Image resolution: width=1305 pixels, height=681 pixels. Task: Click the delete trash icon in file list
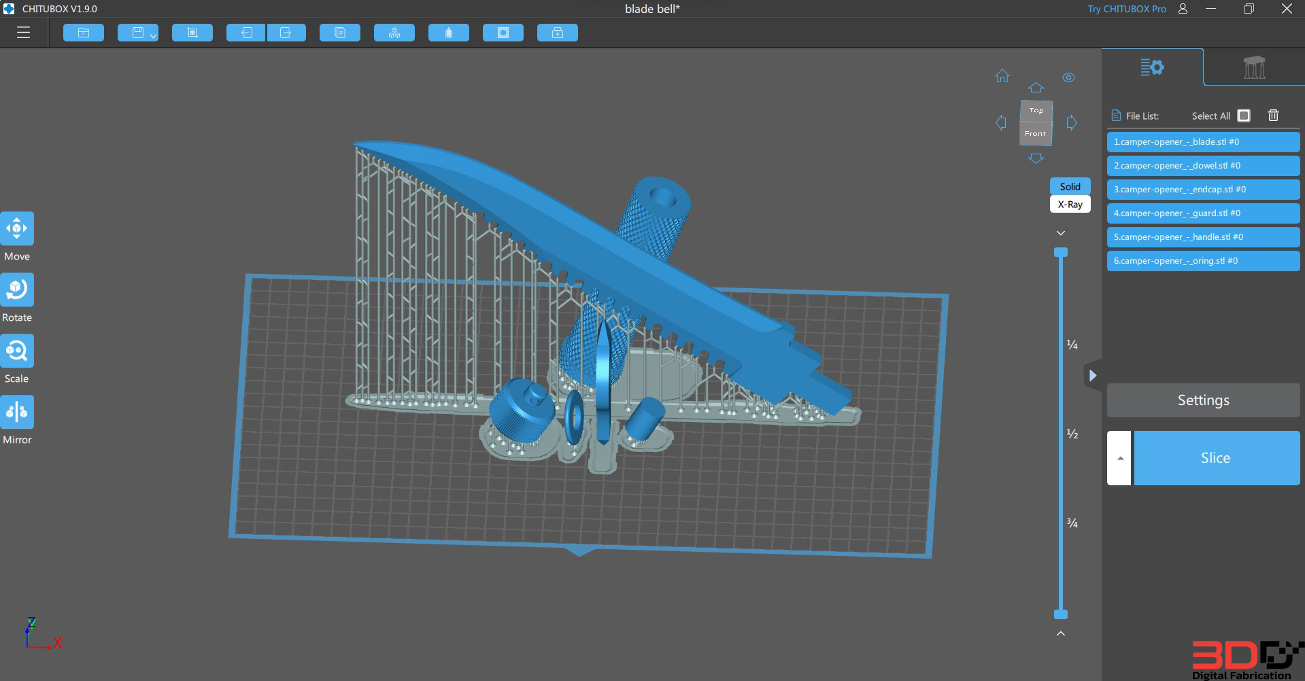click(1274, 116)
